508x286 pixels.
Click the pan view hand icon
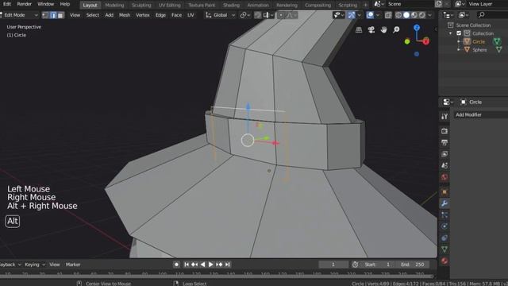tap(384, 30)
